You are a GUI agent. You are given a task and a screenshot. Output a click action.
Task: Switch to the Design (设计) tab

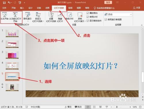point(31,8)
